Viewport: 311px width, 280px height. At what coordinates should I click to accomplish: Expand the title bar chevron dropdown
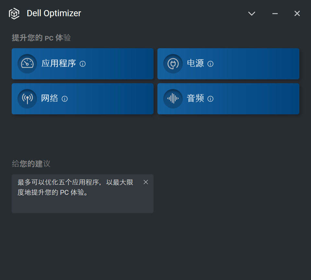click(x=252, y=14)
